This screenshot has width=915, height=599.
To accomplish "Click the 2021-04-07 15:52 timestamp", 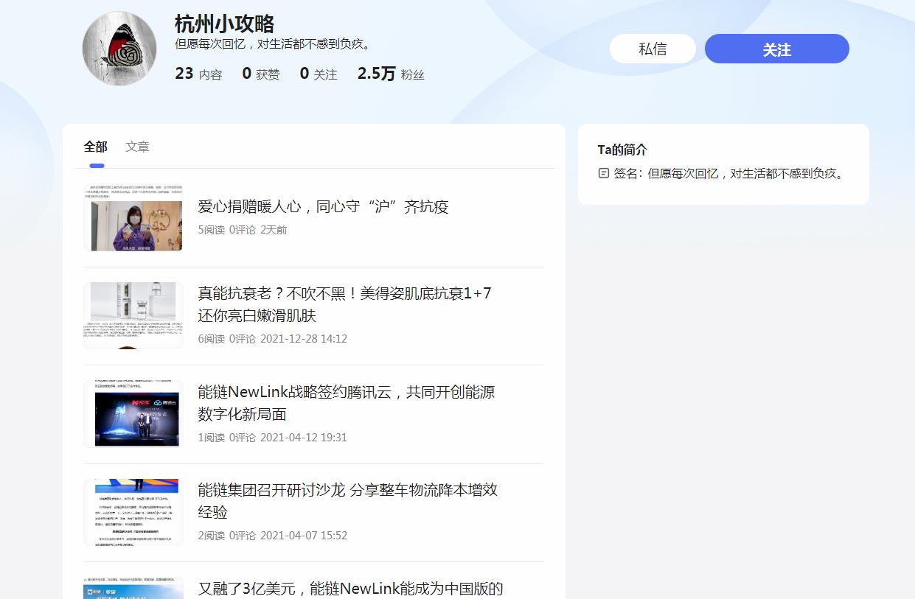I will pyautogui.click(x=304, y=536).
